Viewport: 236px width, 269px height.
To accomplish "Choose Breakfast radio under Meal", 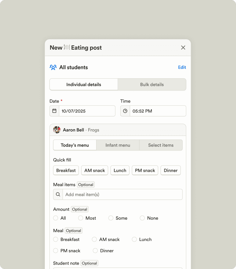I will point(56,239).
